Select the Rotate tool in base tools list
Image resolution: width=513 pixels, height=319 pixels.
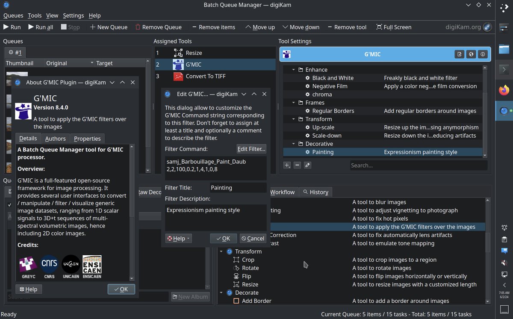click(x=250, y=268)
